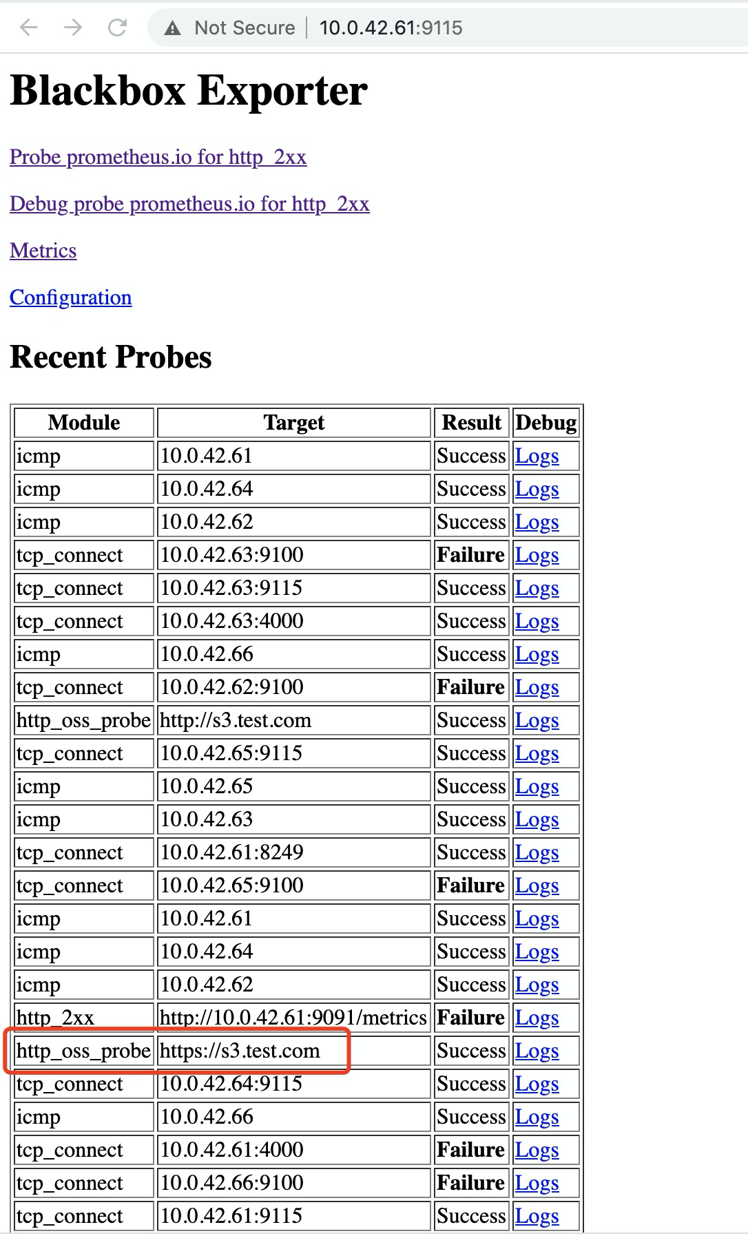Image resolution: width=748 pixels, height=1238 pixels.
Task: Open Logs for icmp 10.0.42.63
Action: [537, 819]
